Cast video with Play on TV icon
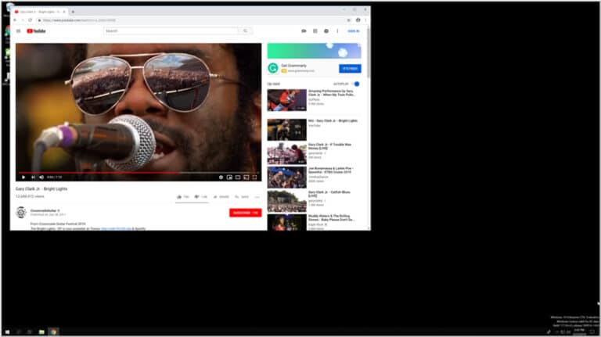 (246, 177)
